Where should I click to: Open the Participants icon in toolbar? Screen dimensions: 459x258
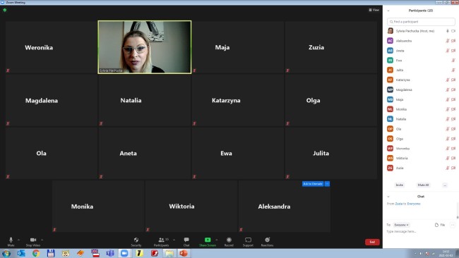click(161, 240)
